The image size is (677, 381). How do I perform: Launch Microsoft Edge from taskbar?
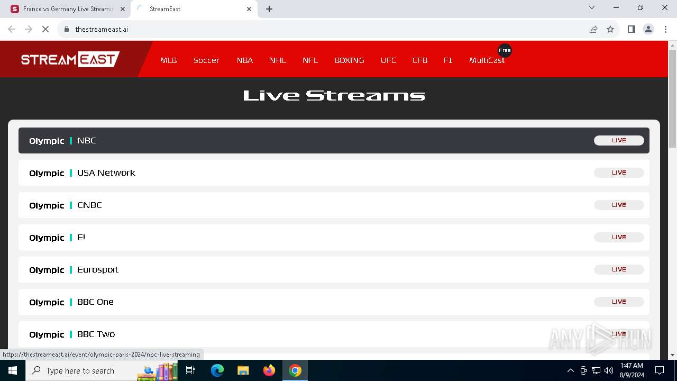(x=217, y=370)
